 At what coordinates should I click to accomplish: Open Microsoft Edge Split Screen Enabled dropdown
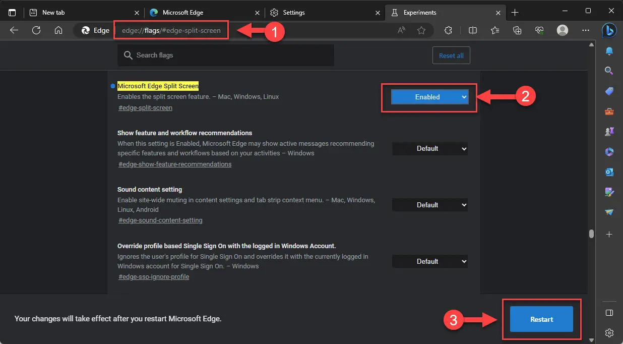click(x=429, y=97)
